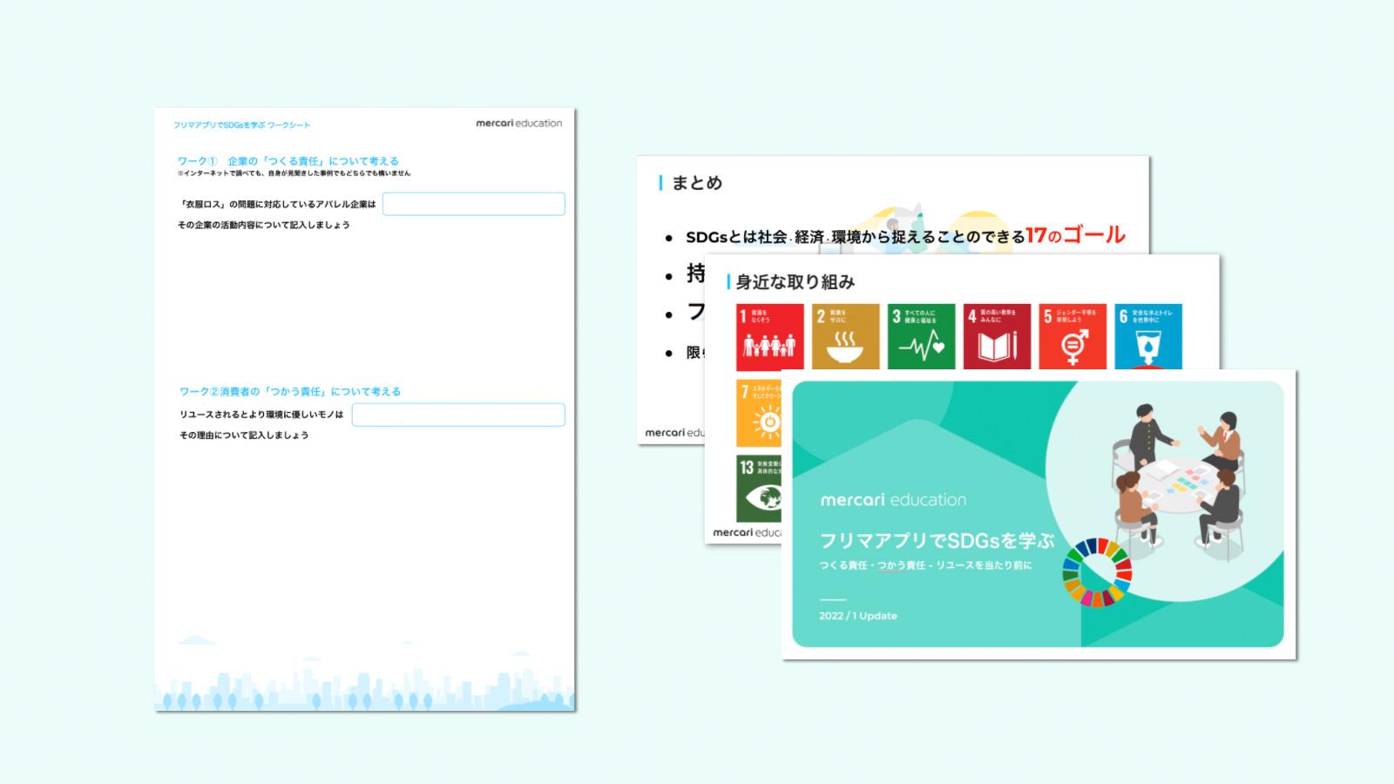Click the '身近な取り組み' slide title
The height and width of the screenshot is (784, 1394).
(x=795, y=282)
